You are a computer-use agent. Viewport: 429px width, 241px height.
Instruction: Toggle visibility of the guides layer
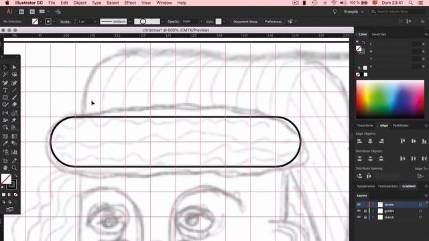tap(359, 211)
